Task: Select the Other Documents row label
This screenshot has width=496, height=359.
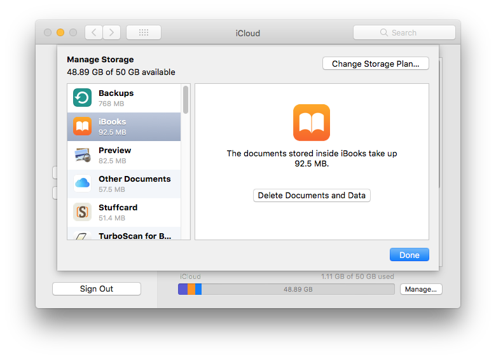Action: 135,179
